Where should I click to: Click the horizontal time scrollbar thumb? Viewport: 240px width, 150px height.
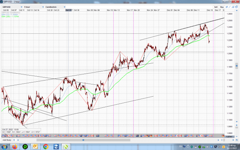[x=83, y=140]
